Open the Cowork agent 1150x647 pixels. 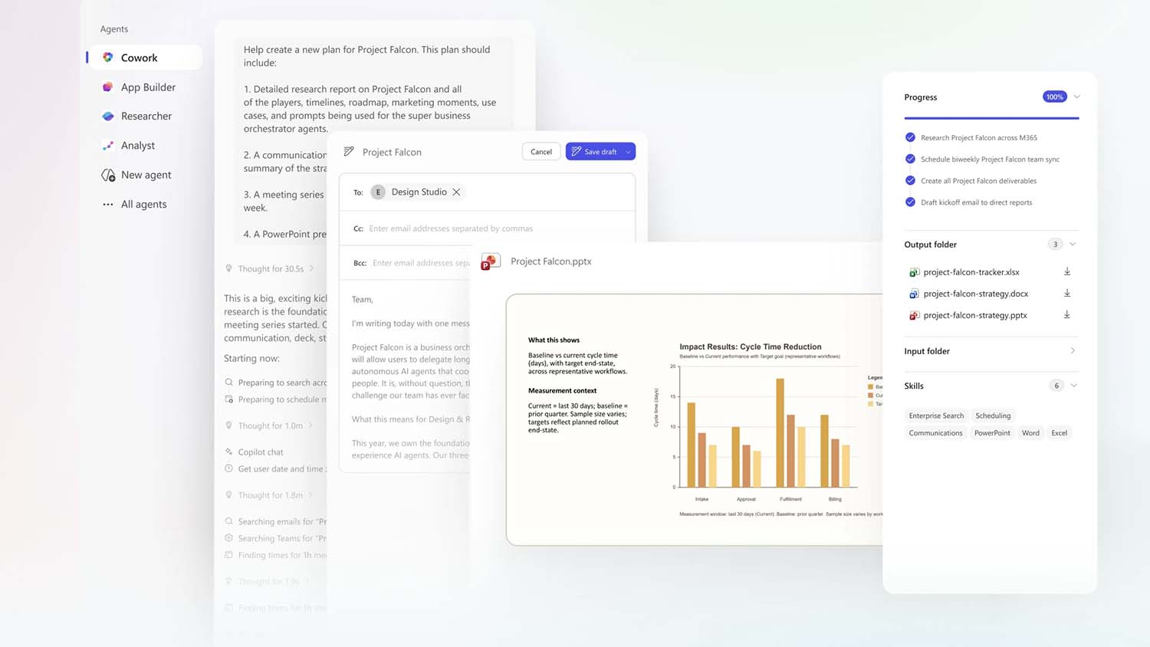pyautogui.click(x=139, y=57)
